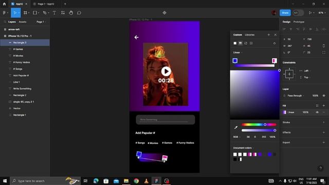Add a stroke with plus
Image resolution: width=329 pixels, height=185 pixels.
click(324, 122)
